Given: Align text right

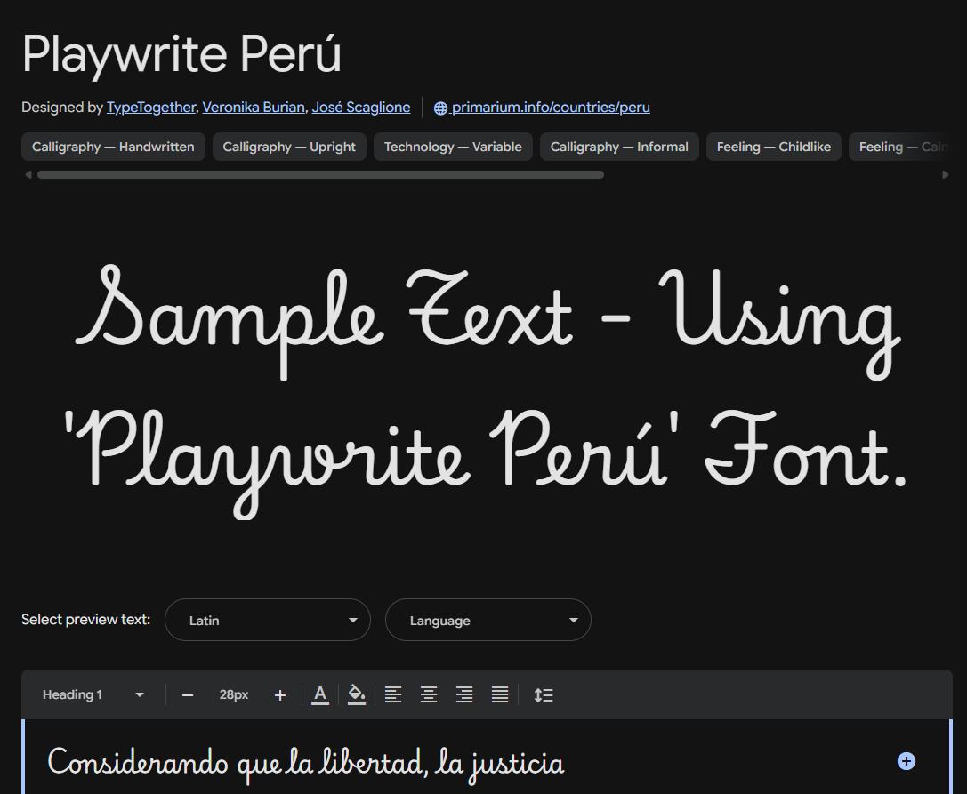Looking at the screenshot, I should coord(464,694).
